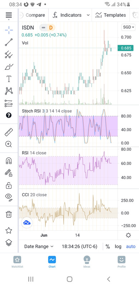139x287 pixels.
Task: Click the Jun date axis label
Action: point(44,235)
